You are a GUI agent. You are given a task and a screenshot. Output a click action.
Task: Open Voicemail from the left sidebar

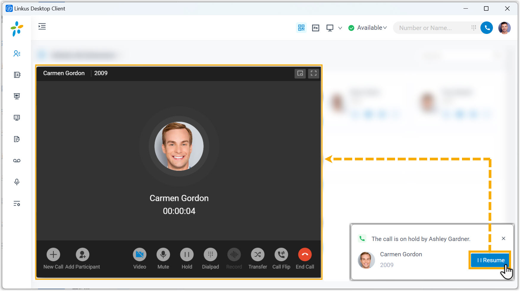(x=17, y=161)
